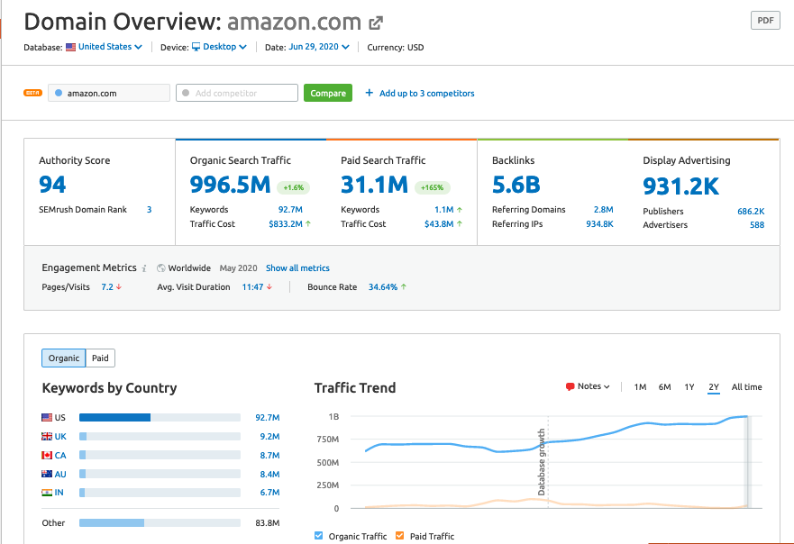Click Avg. Visit Duration value 11:47

point(252,287)
